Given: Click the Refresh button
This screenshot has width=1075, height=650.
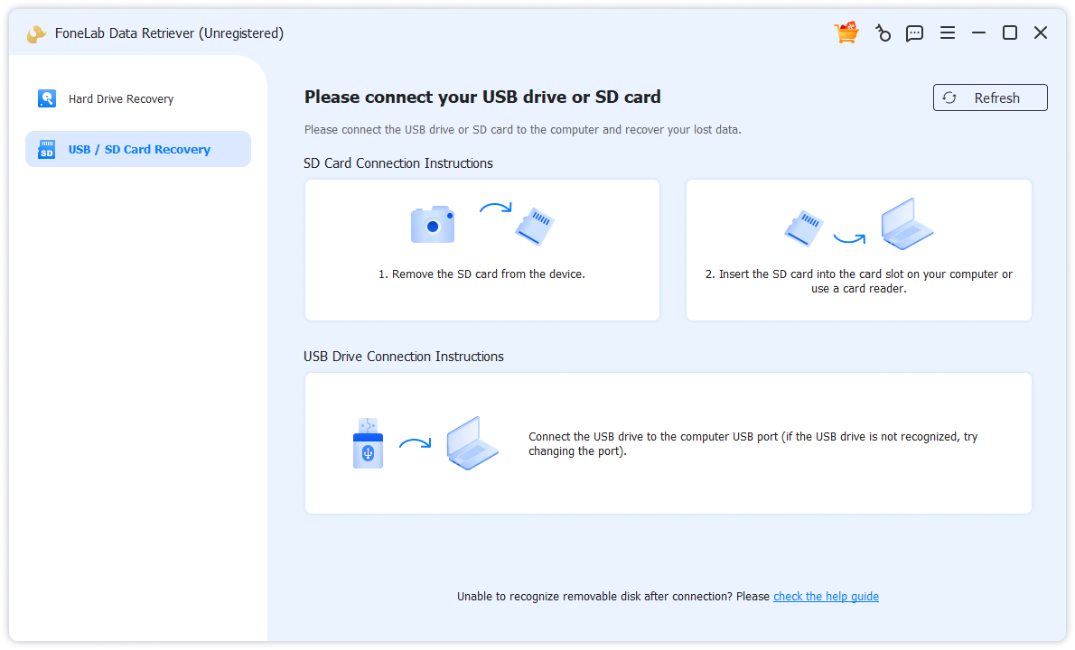Looking at the screenshot, I should pos(990,97).
